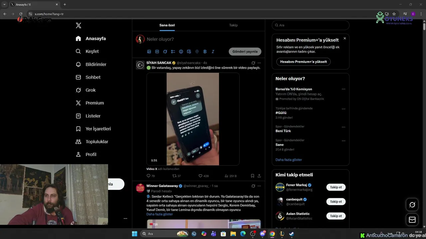Open Topluluklar communities page

92,141
